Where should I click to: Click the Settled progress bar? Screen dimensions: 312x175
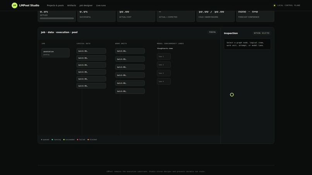click(x=57, y=18)
